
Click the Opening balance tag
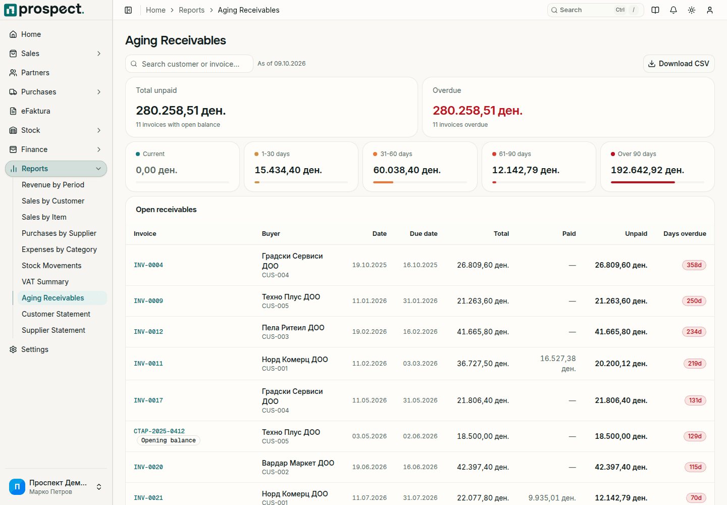point(169,440)
